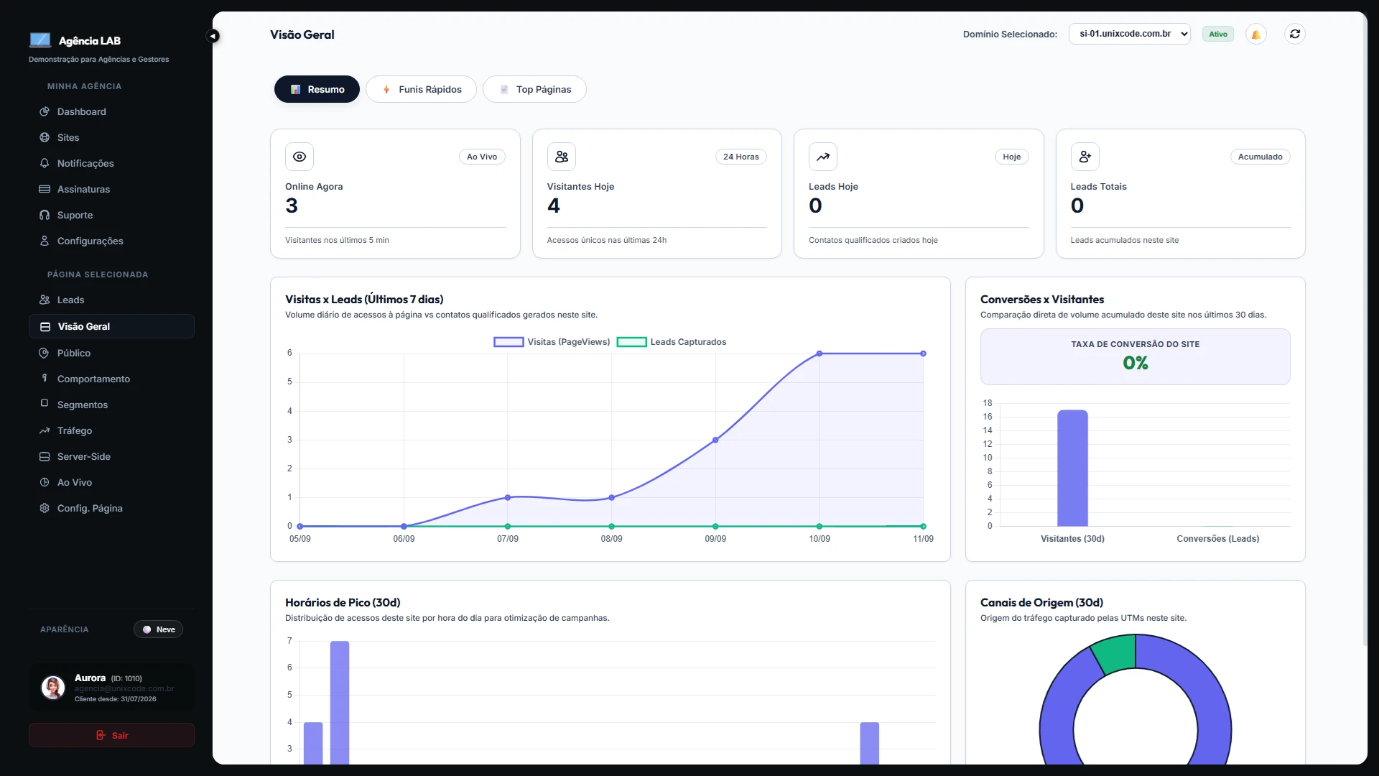Click the 0% conversion rate value
The width and height of the screenshot is (1379, 776).
click(1136, 363)
